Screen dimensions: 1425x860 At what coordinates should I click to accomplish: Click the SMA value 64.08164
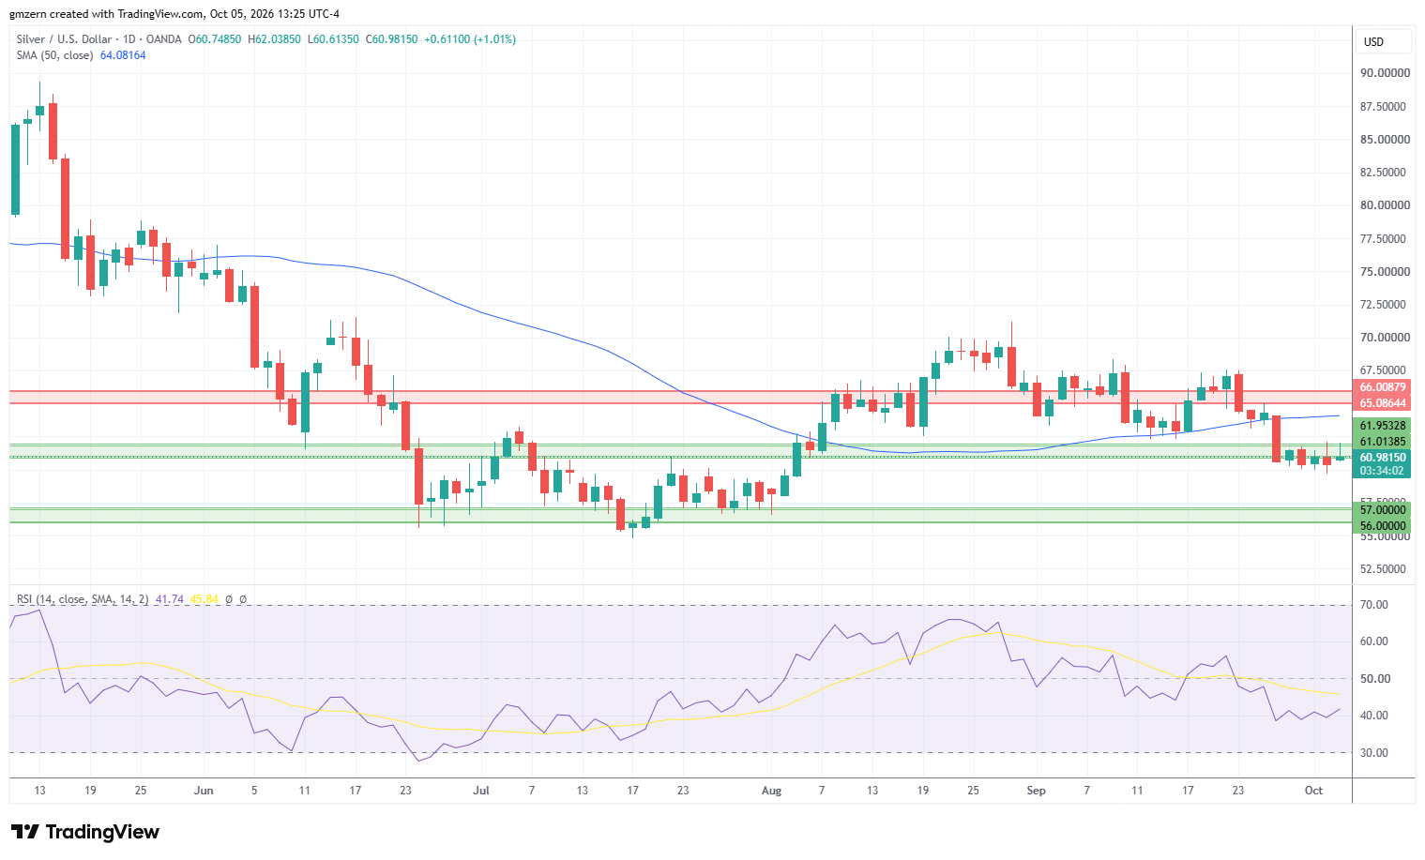(123, 55)
